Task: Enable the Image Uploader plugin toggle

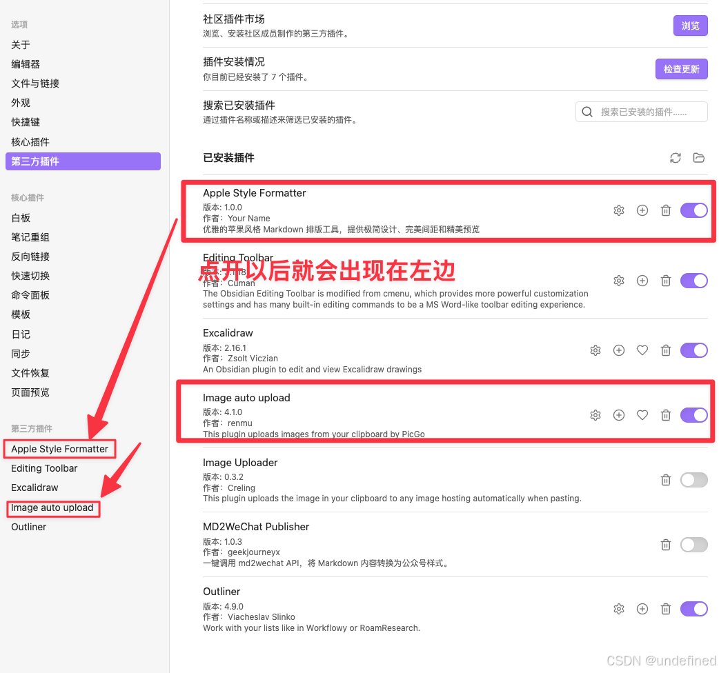Action: pos(693,480)
